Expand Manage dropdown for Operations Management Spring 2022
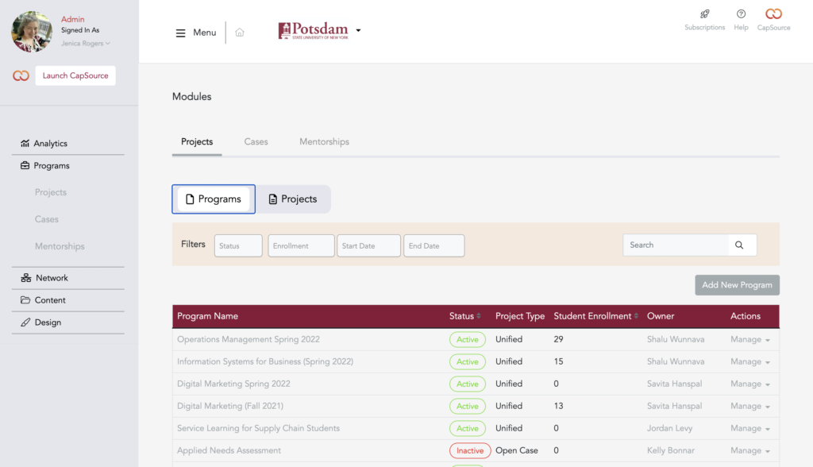Screen dimensions: 813x467 click(750, 339)
